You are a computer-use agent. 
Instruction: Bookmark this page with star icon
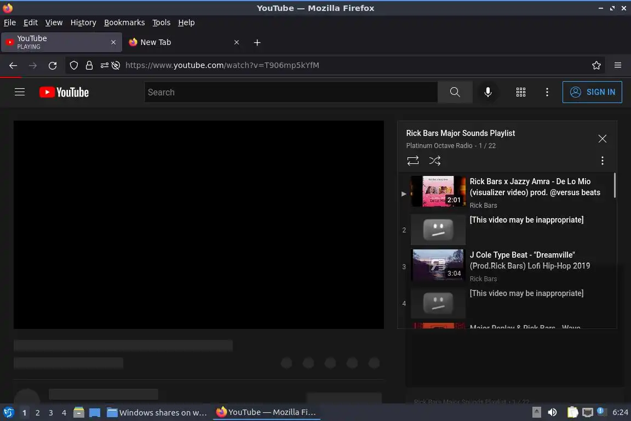tap(596, 65)
